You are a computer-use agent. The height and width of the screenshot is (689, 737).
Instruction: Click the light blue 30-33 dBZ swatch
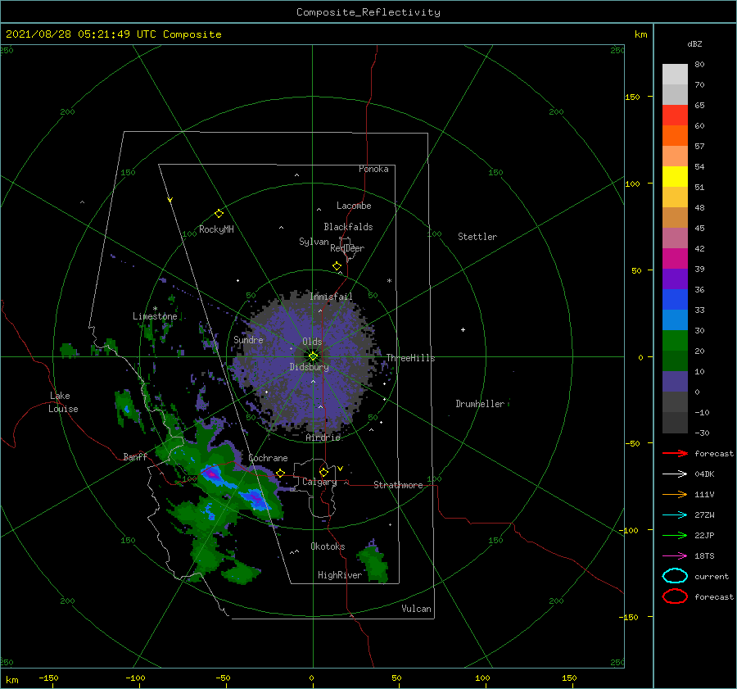(x=675, y=320)
